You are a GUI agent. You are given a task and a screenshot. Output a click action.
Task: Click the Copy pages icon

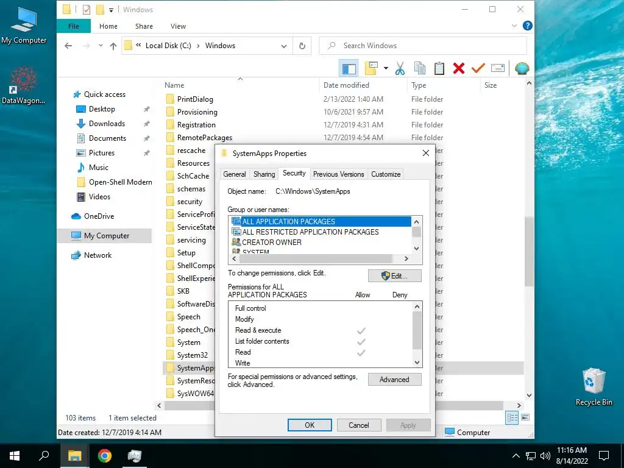[419, 68]
